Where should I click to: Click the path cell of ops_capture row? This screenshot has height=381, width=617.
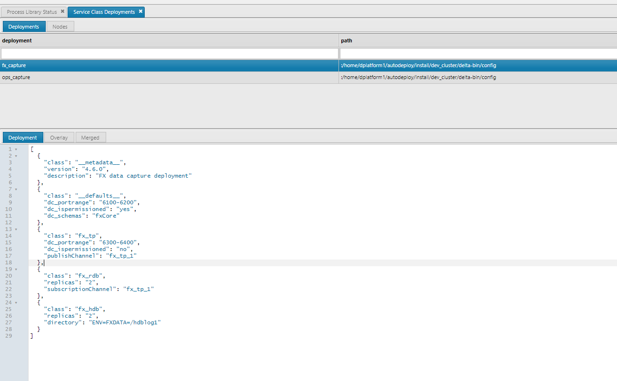pos(478,77)
